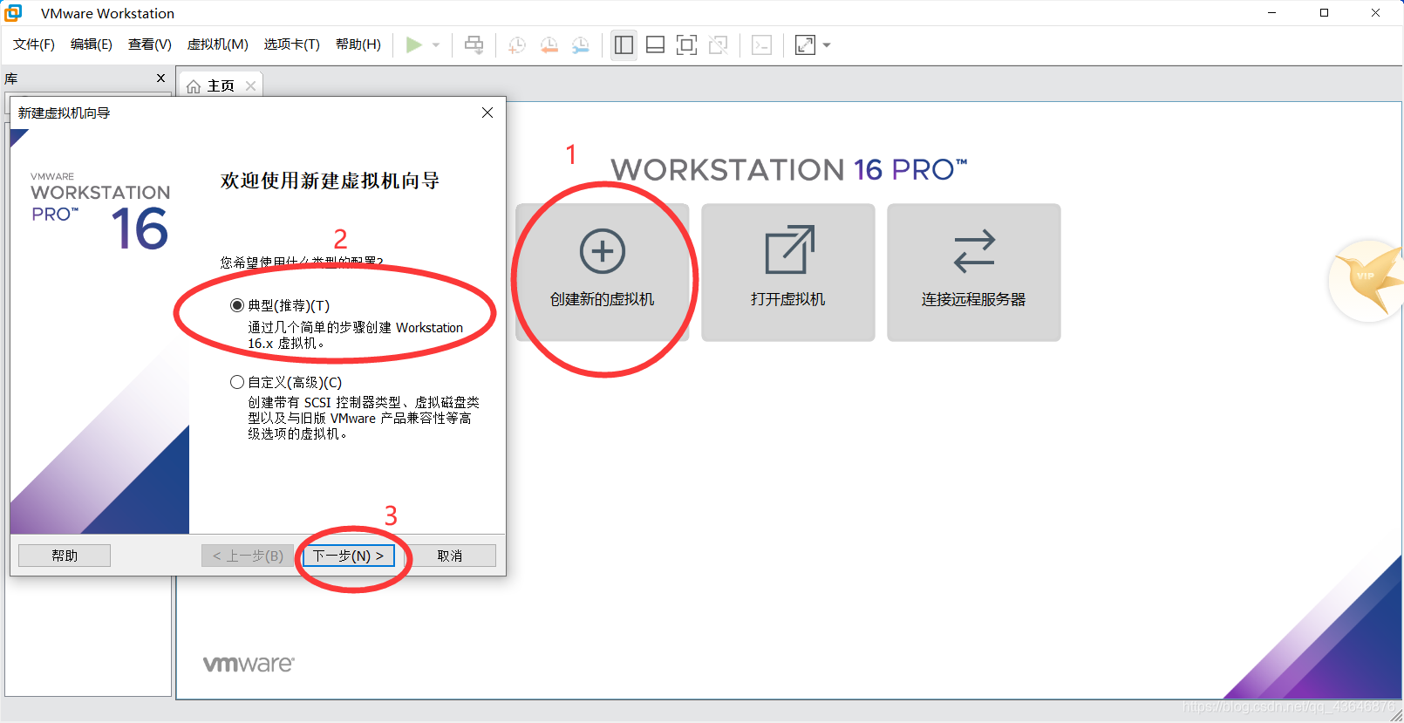
Task: Toggle the library sidebar view icon
Action: pos(624,45)
